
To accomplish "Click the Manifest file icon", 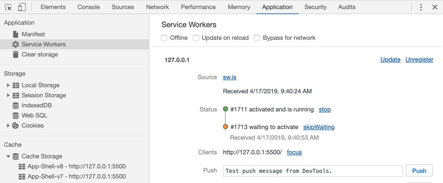I will coord(16,34).
